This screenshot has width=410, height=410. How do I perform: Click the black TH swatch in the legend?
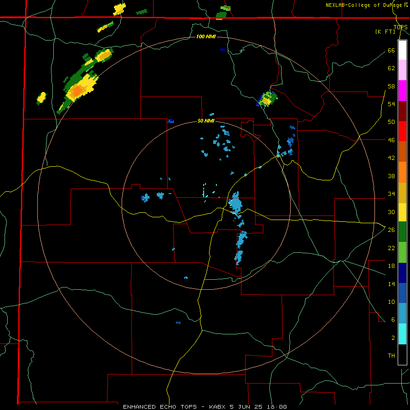402,354
